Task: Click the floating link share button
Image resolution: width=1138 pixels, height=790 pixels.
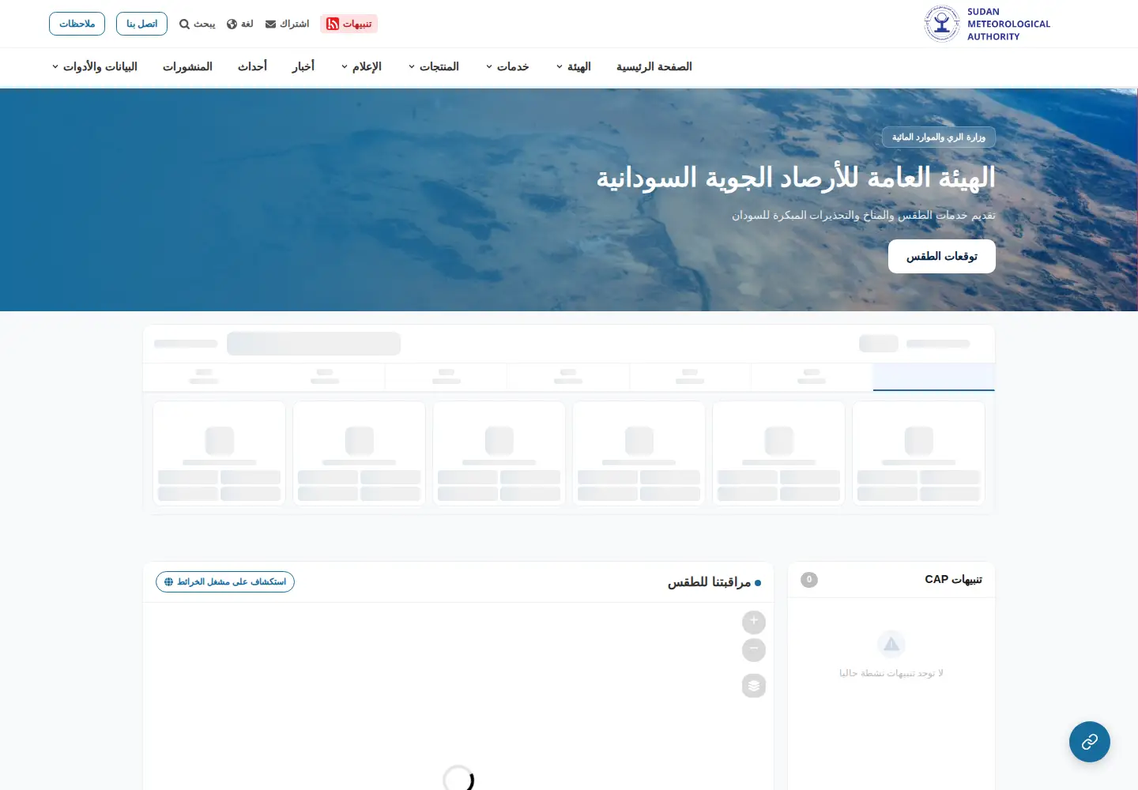Action: [1090, 742]
